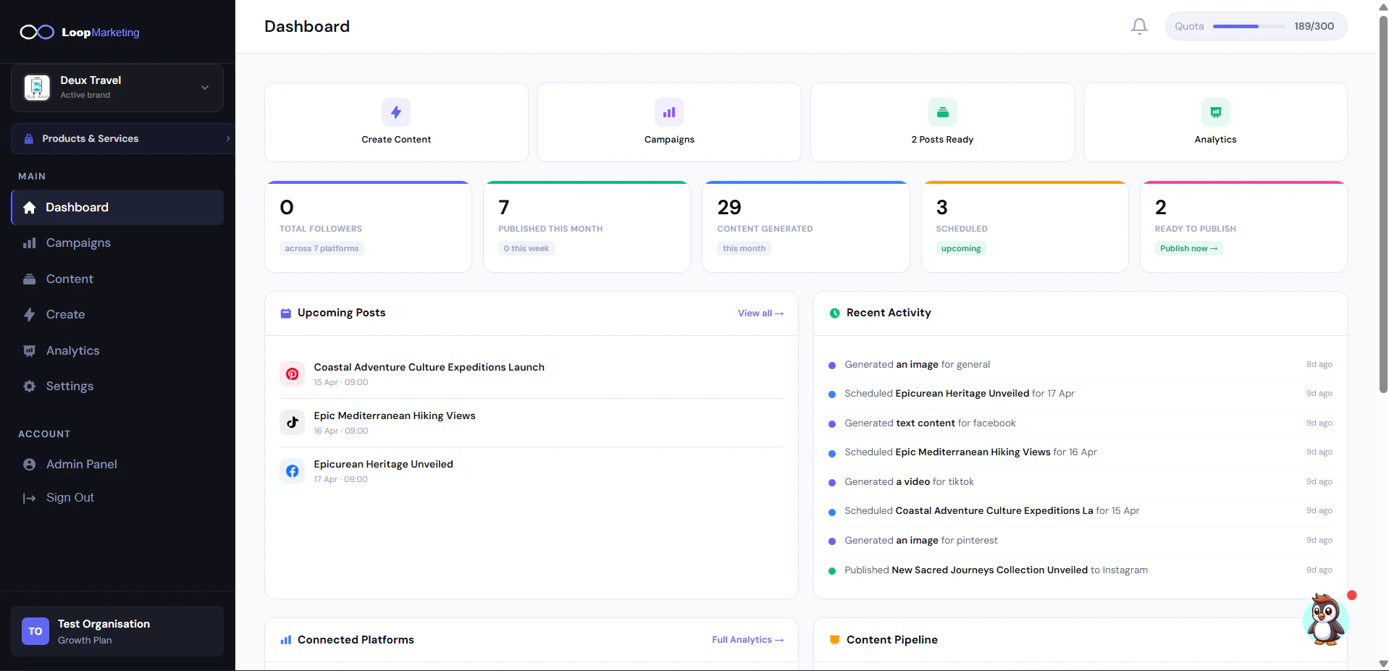1389x671 pixels.
Task: Select the Campaigns chart icon card
Action: pos(668,112)
